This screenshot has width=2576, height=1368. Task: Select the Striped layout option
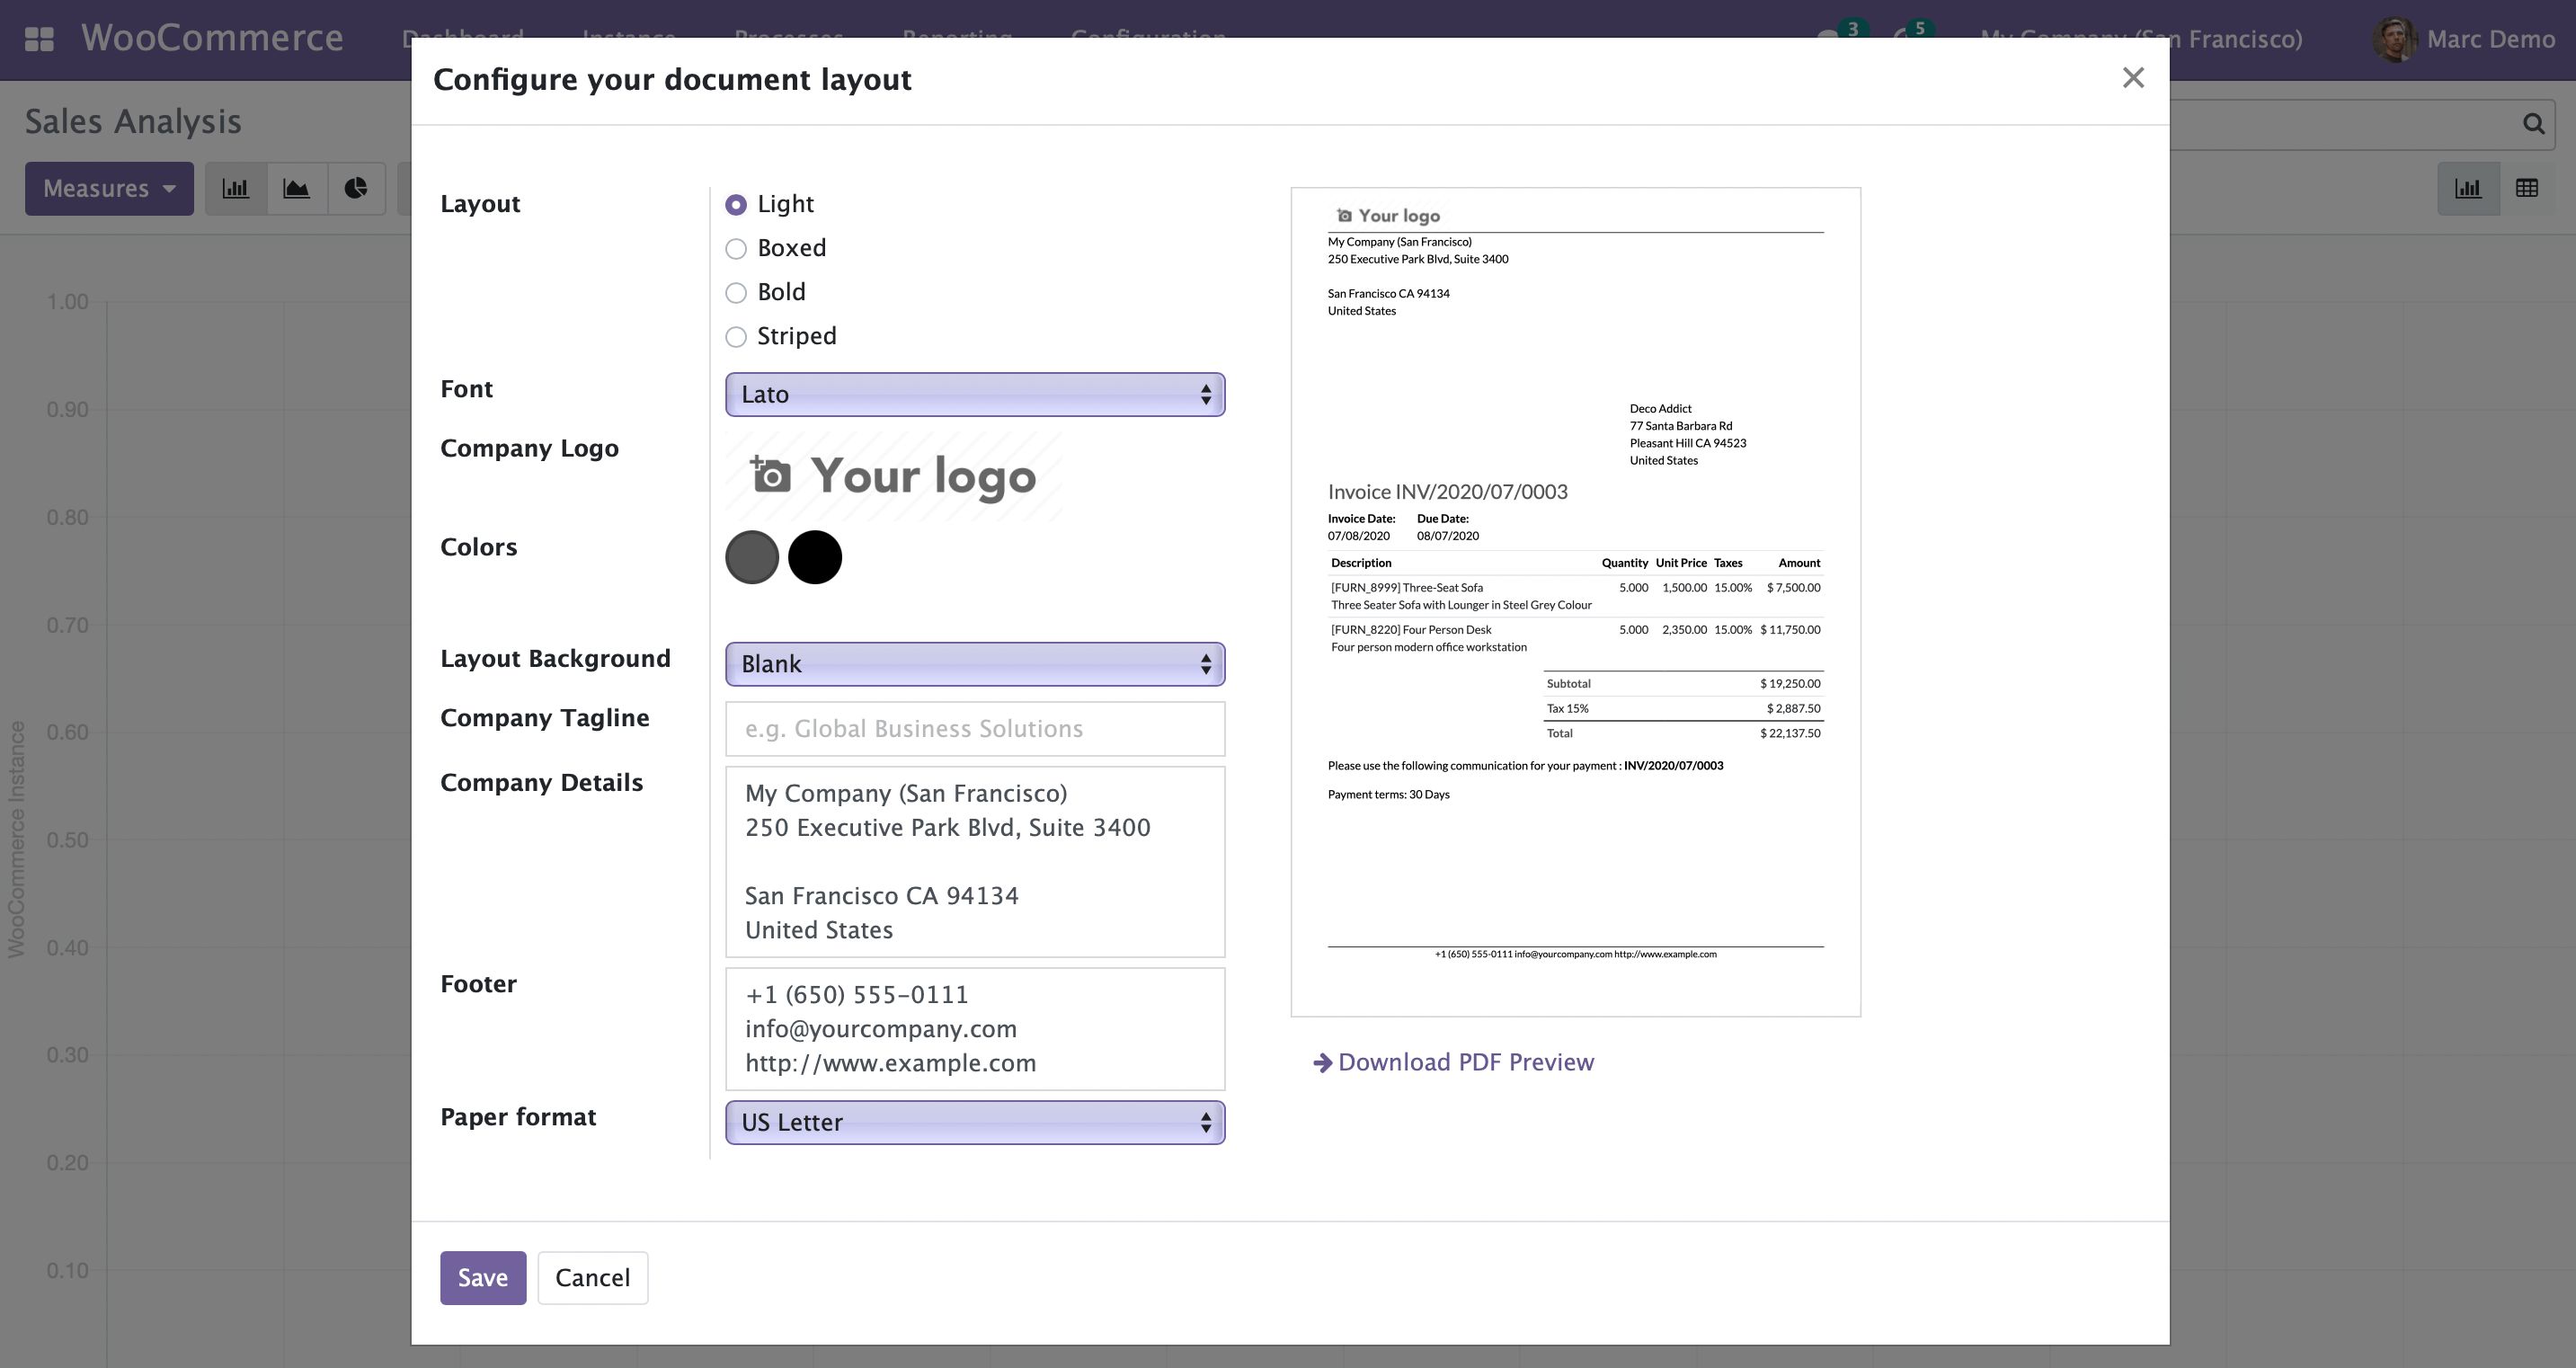[737, 337]
